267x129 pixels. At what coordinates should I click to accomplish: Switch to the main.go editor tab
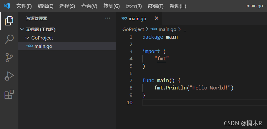(x=137, y=18)
